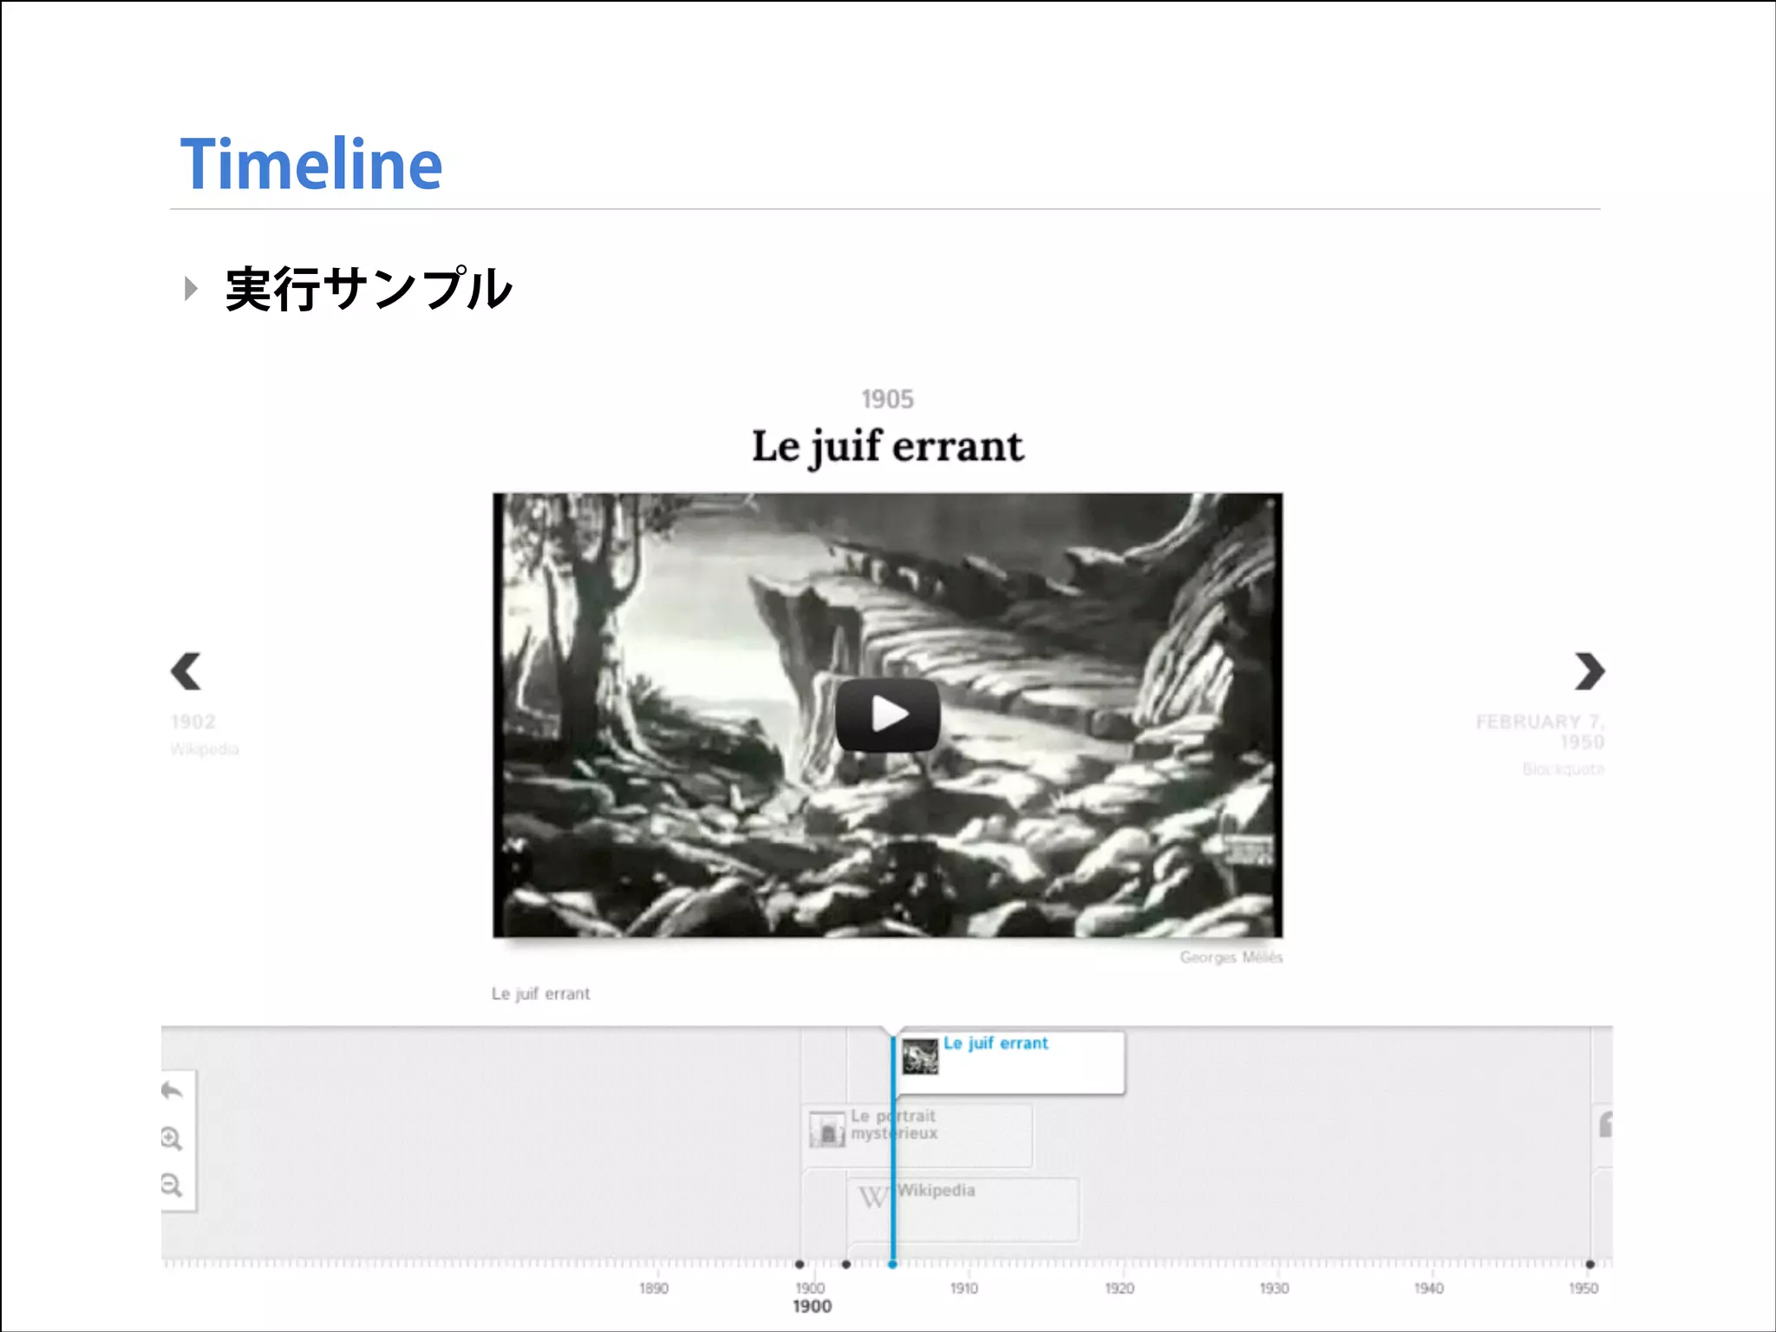Click the 1940 label on time axis
The height and width of the screenshot is (1332, 1776).
(1428, 1288)
